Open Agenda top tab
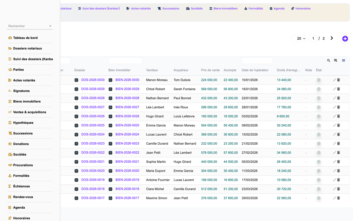The height and width of the screenshot is (221, 353). tap(277, 9)
